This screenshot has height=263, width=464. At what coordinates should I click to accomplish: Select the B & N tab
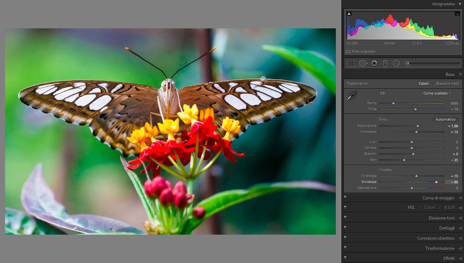tap(449, 207)
